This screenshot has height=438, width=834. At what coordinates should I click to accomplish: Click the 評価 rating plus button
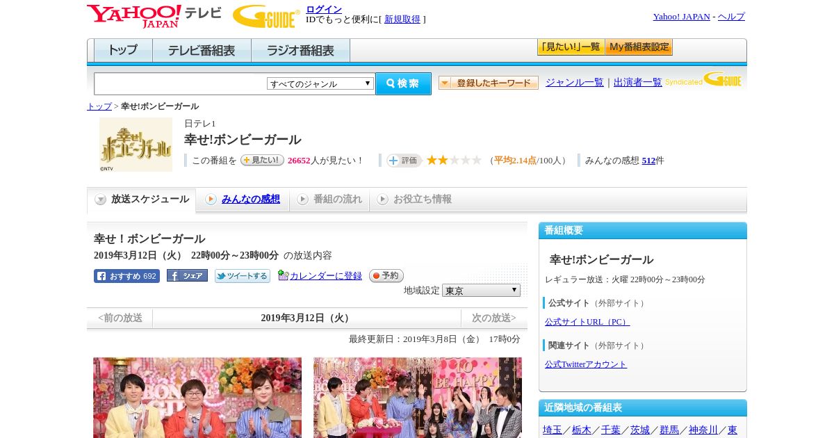[404, 161]
